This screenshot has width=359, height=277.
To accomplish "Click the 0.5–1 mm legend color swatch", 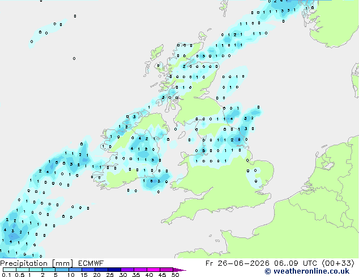I will [x=23, y=270].
